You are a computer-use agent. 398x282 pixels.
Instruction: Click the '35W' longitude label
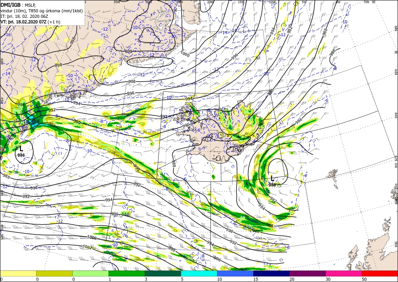117,2
